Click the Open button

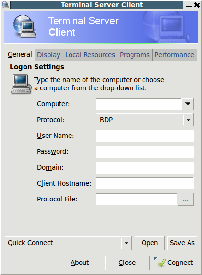pyautogui.click(x=150, y=243)
